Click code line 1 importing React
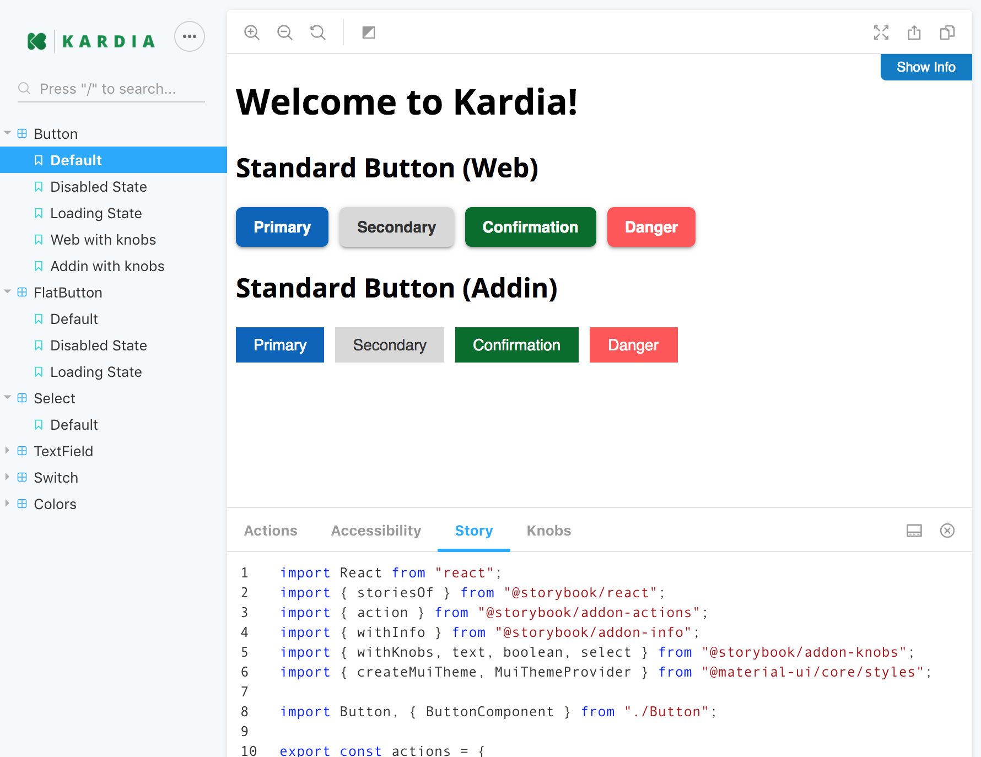The height and width of the screenshot is (757, 981). pos(391,573)
